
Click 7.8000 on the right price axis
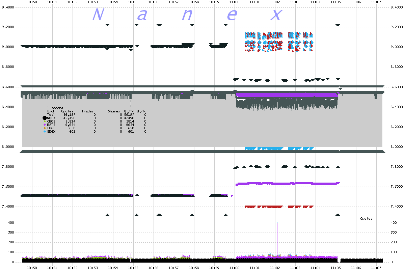pos(396,167)
